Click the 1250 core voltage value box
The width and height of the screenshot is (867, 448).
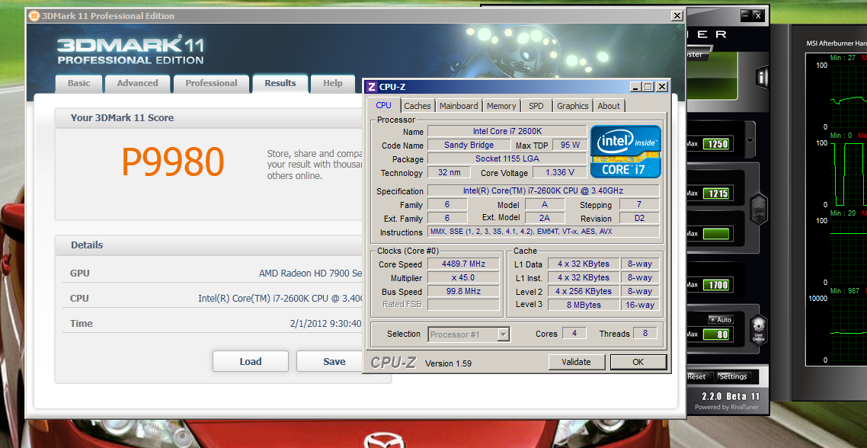coord(716,144)
